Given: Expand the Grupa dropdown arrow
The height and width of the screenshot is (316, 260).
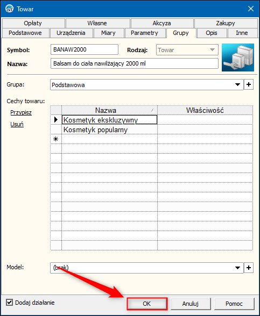Looking at the screenshot, I should [x=238, y=85].
